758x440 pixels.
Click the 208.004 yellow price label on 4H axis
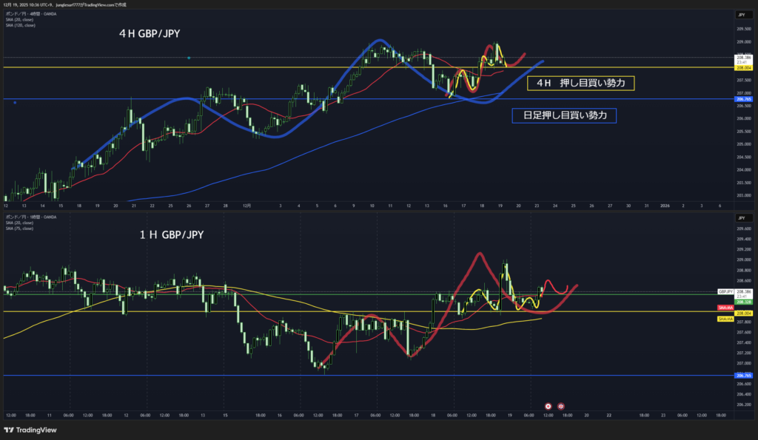pyautogui.click(x=743, y=67)
